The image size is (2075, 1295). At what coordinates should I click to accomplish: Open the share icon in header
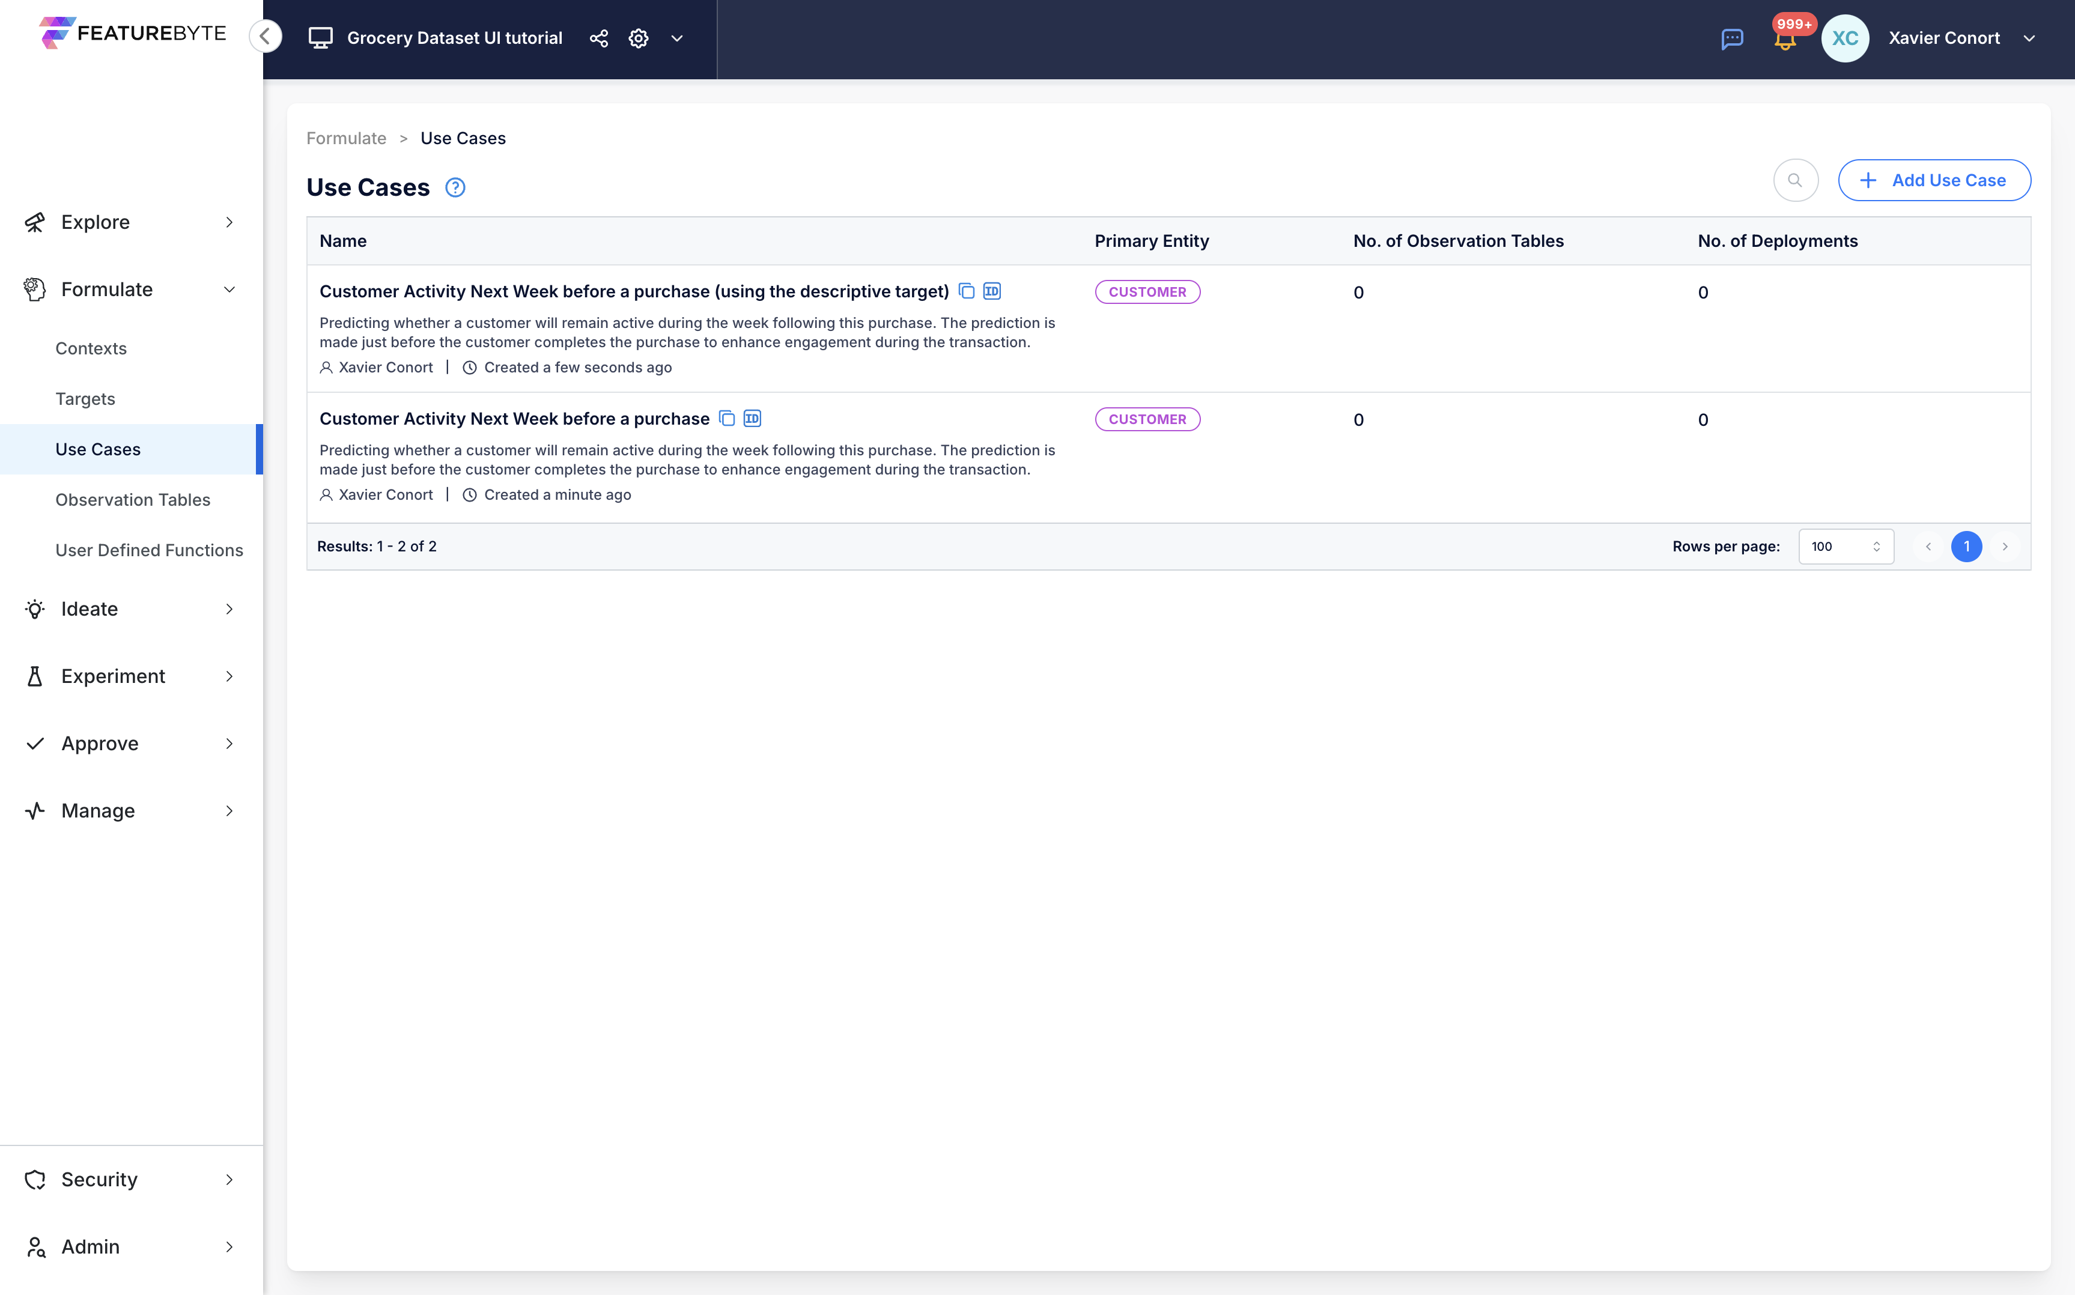[598, 38]
